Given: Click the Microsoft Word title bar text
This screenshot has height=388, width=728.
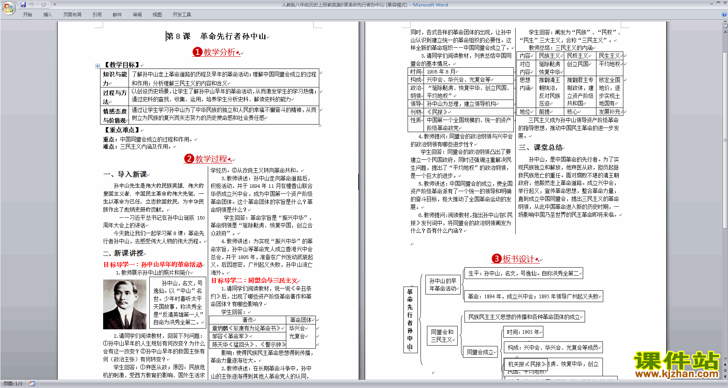Looking at the screenshot, I should 430,5.
